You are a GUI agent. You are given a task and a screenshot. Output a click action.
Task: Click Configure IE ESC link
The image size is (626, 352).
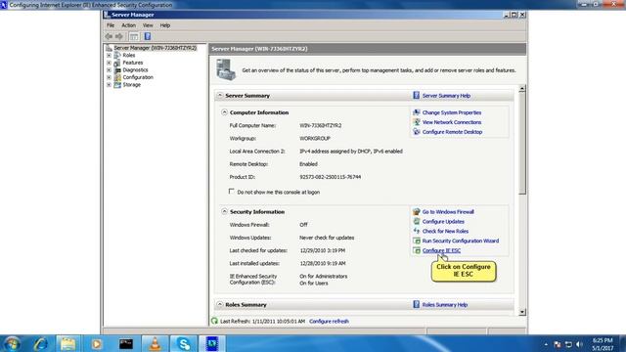coord(441,250)
